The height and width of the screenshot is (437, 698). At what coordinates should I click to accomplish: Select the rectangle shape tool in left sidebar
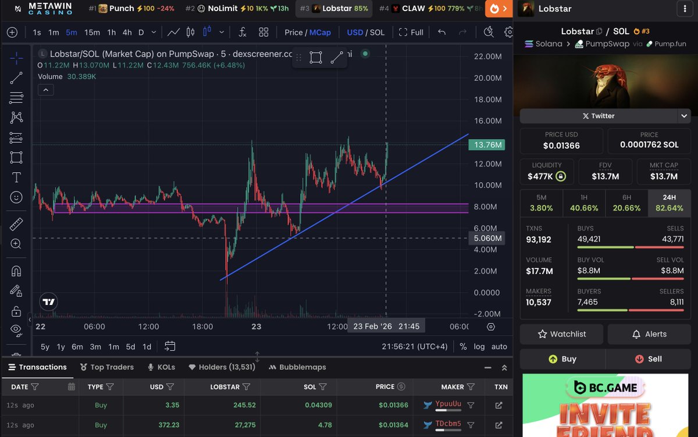click(x=16, y=157)
